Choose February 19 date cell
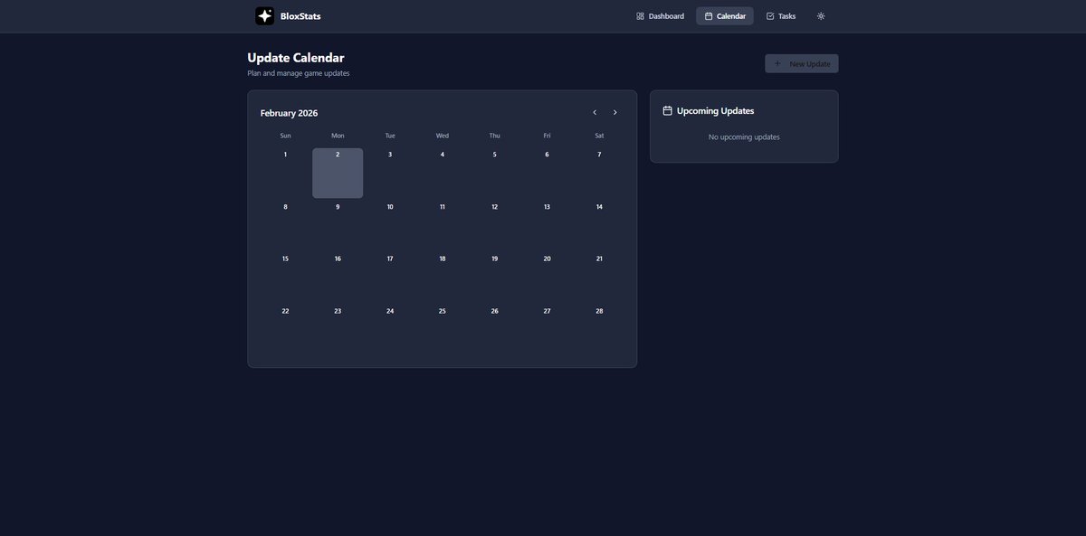The width and height of the screenshot is (1086, 536). click(x=494, y=277)
